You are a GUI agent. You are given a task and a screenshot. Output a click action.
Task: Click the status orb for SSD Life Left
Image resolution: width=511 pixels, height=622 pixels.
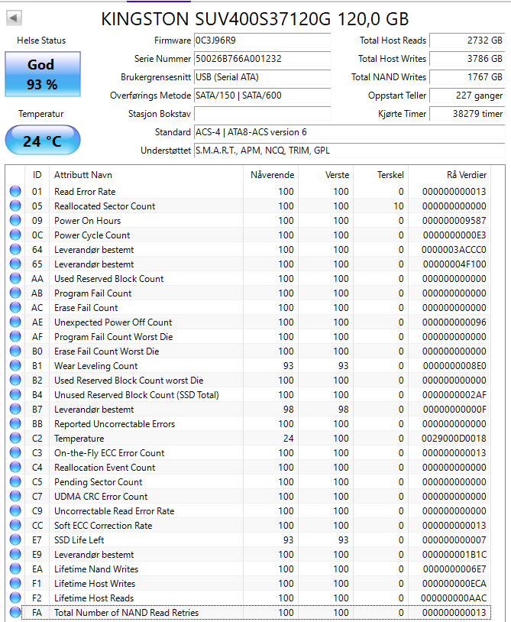point(15,540)
